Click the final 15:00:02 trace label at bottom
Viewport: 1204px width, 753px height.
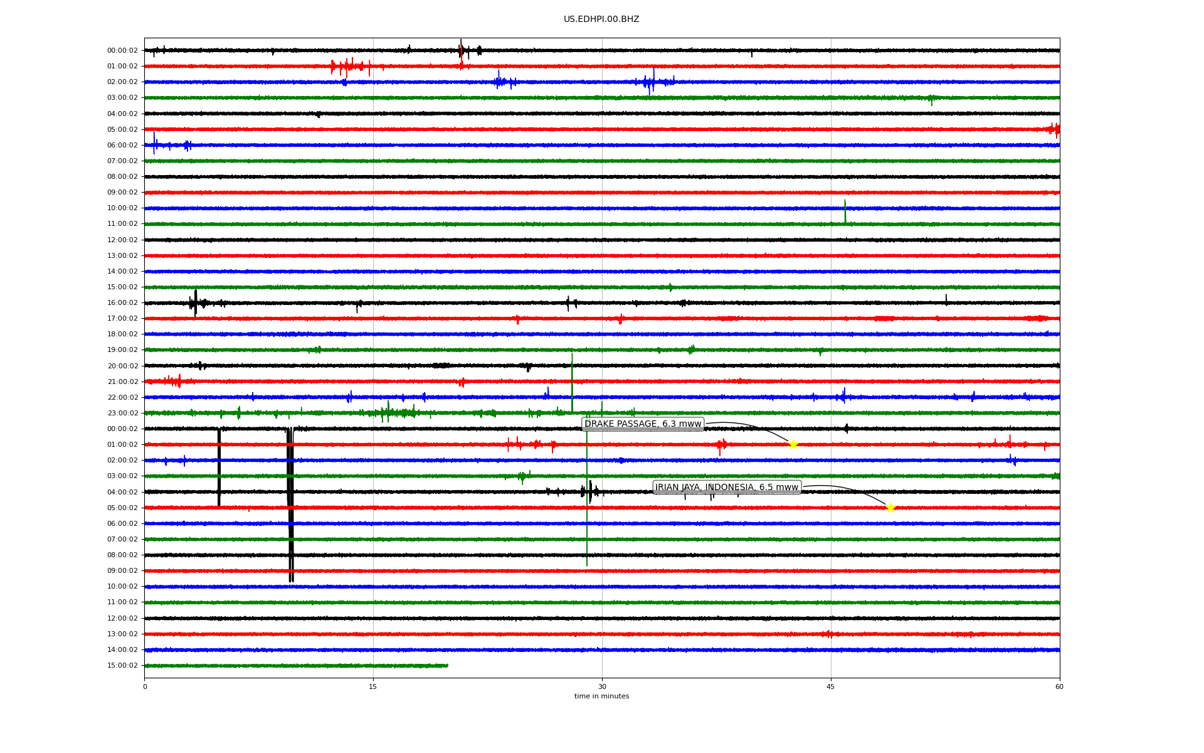pos(122,666)
